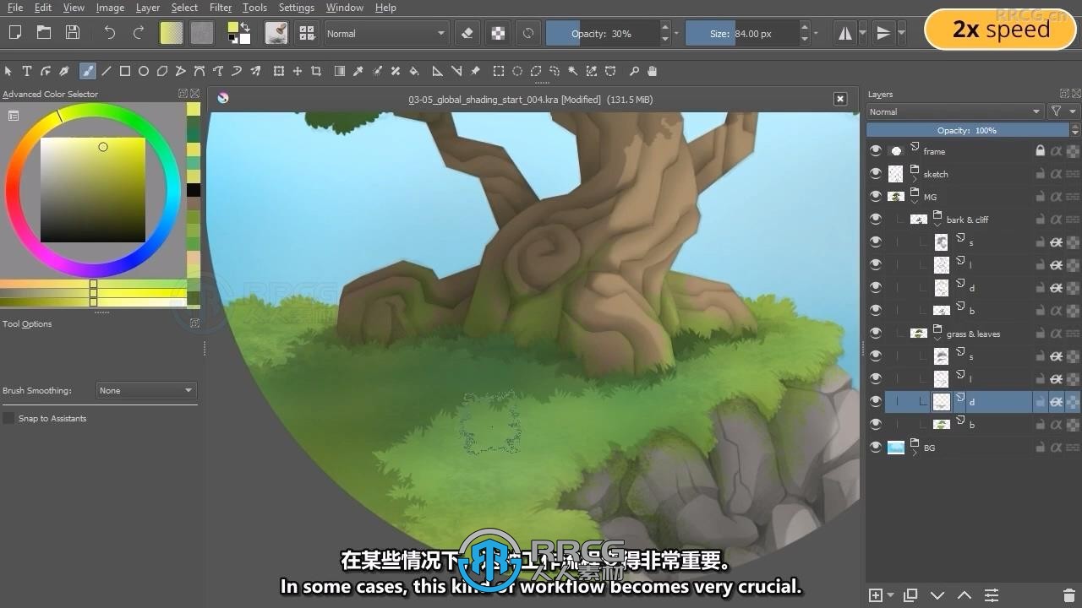The height and width of the screenshot is (608, 1082).
Task: Add a new layer with the plus button
Action: (x=876, y=595)
